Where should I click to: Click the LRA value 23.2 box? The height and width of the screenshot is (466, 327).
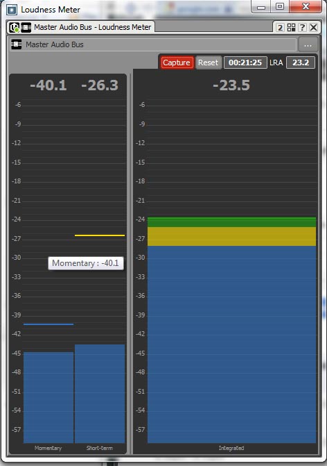[x=300, y=63]
